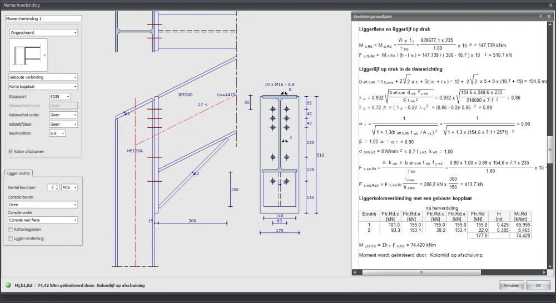Increase Aantal boutrijen with up arrow
Screen dimensions: 556x303
pos(57,186)
